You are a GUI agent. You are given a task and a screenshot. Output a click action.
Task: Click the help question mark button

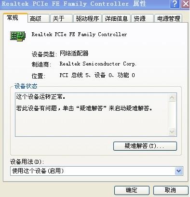click(x=175, y=4)
